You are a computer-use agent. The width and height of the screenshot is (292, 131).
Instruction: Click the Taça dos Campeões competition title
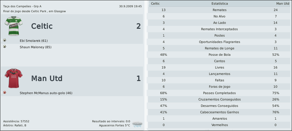click(22, 6)
